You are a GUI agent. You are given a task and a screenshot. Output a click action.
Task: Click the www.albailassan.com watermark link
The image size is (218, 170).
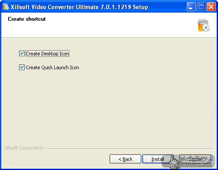tap(187, 165)
